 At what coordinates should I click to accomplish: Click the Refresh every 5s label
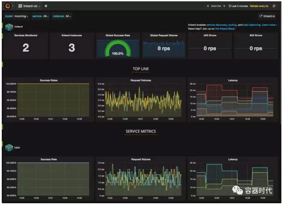[259, 6]
